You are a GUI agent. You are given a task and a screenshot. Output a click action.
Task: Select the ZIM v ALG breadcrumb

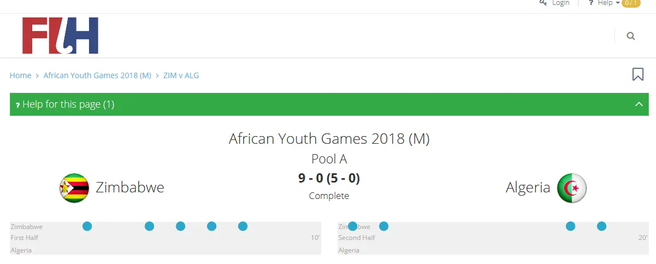[181, 75]
